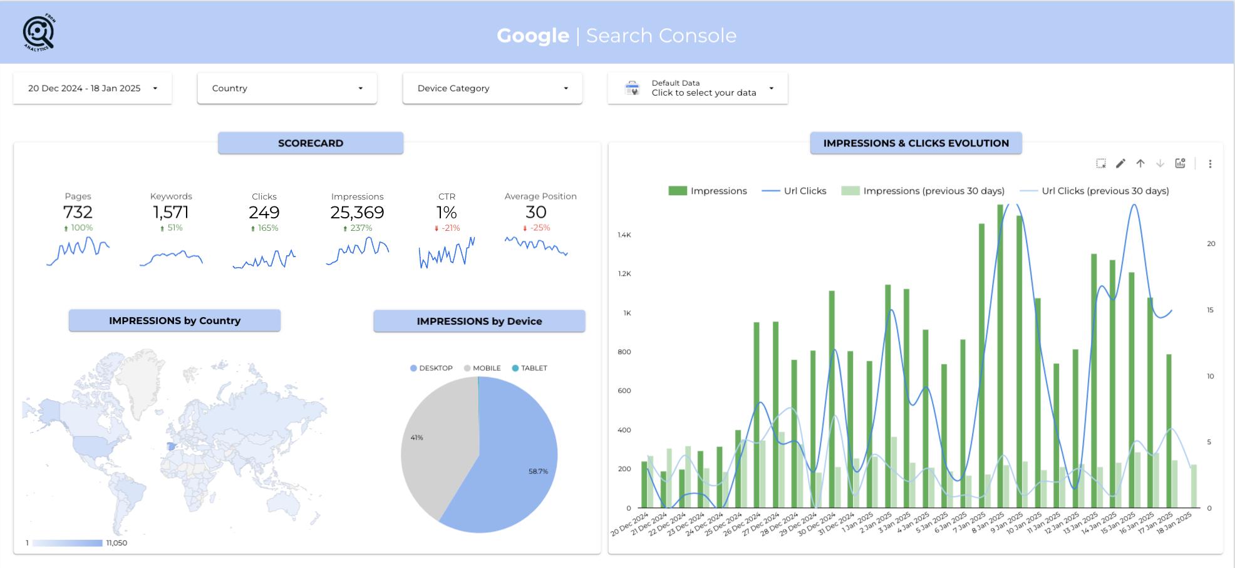The height and width of the screenshot is (568, 1235).
Task: Click the Impressions value 25,369
Action: [357, 212]
